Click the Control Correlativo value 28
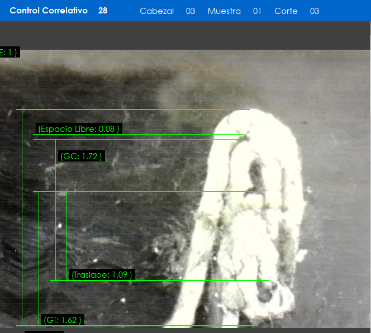Viewport: 371px width, 333px height. tap(103, 11)
